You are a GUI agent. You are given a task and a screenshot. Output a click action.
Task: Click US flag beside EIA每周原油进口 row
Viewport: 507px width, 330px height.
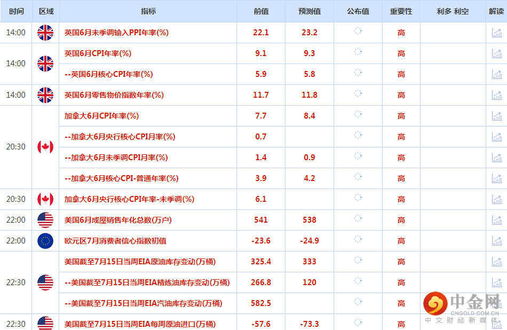[45, 323]
